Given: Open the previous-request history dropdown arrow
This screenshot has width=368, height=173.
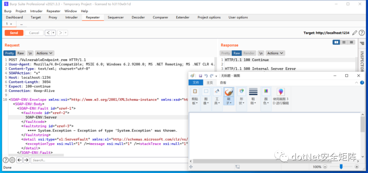Looking at the screenshot, I should pyautogui.click(x=53, y=33).
